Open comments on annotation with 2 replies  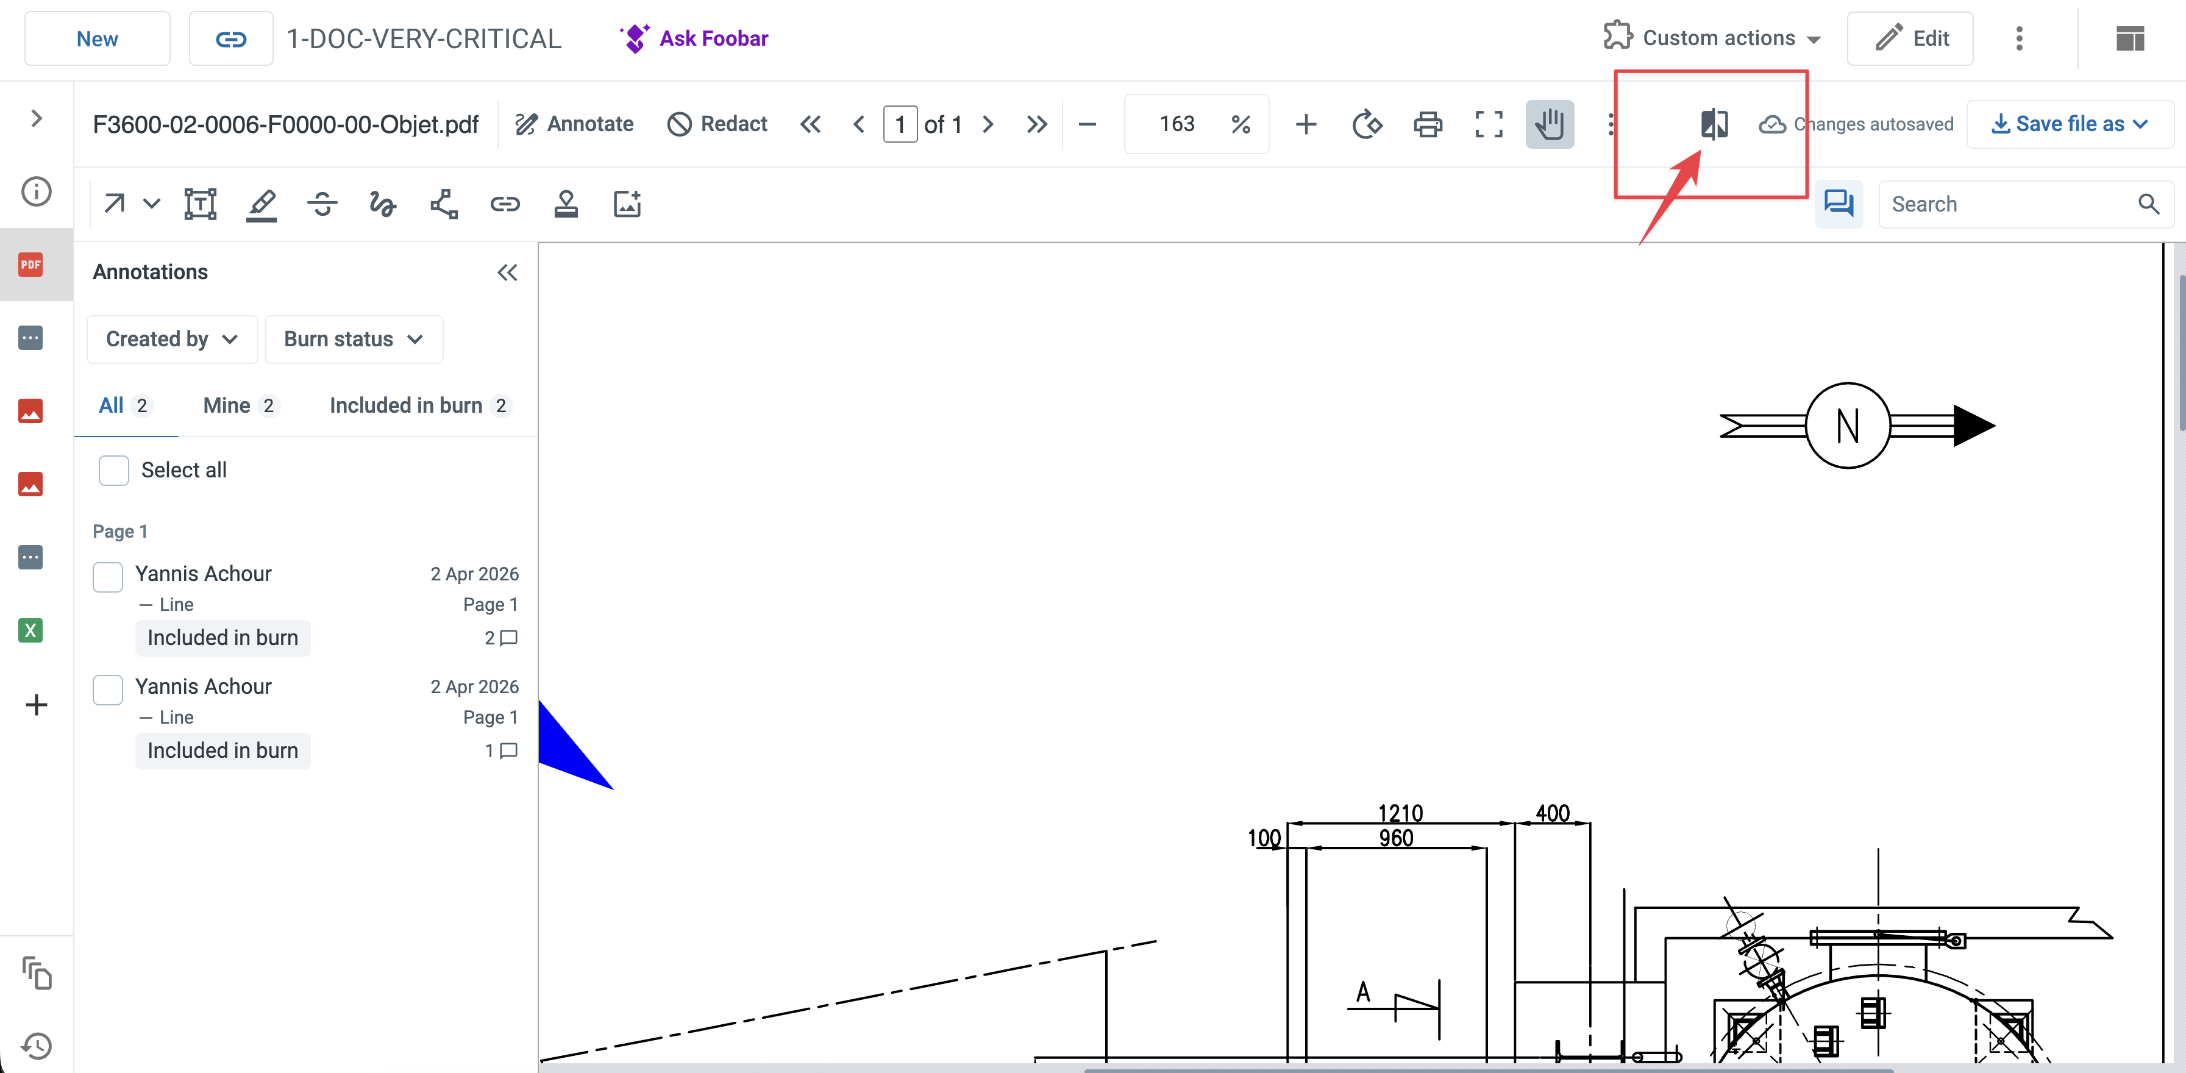coord(500,638)
